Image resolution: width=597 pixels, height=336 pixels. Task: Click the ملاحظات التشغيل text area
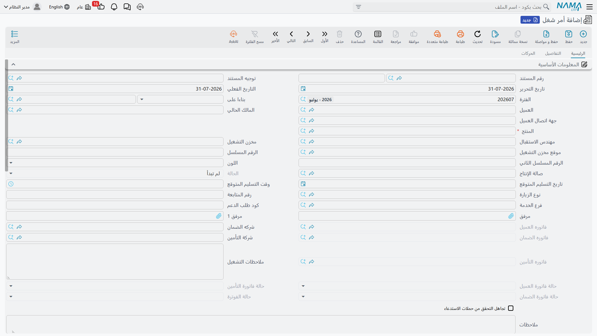click(x=115, y=262)
